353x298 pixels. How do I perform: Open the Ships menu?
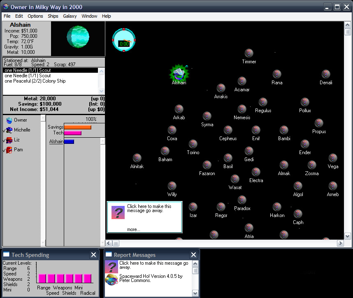coord(53,16)
